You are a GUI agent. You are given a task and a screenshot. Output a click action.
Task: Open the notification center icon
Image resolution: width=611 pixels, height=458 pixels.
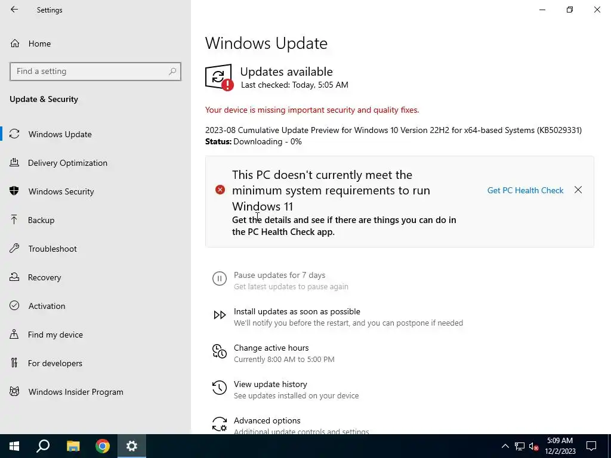591,446
